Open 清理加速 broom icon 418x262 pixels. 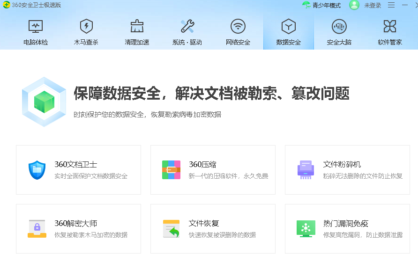(137, 26)
